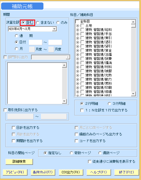
Task: Select 通期 radio button
Action: (x=16, y=36)
